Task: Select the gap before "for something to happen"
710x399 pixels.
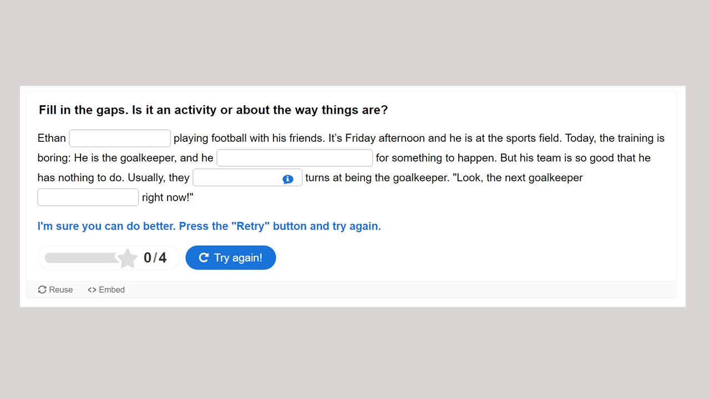Action: 294,158
